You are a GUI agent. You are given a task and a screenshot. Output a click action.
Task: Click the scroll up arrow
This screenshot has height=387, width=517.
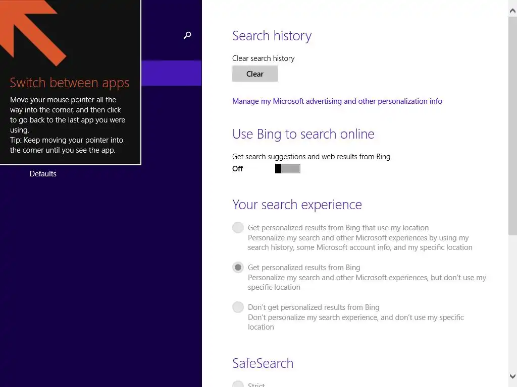pyautogui.click(x=512, y=11)
